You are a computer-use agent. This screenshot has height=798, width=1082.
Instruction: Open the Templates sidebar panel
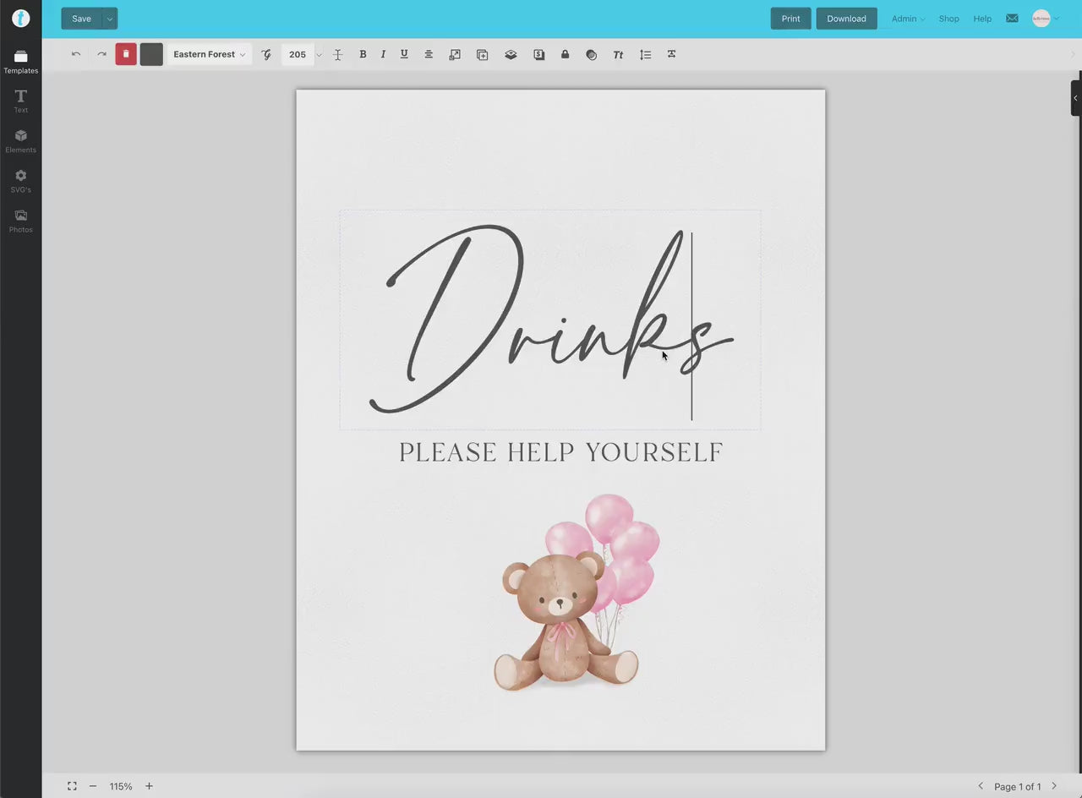[21, 62]
